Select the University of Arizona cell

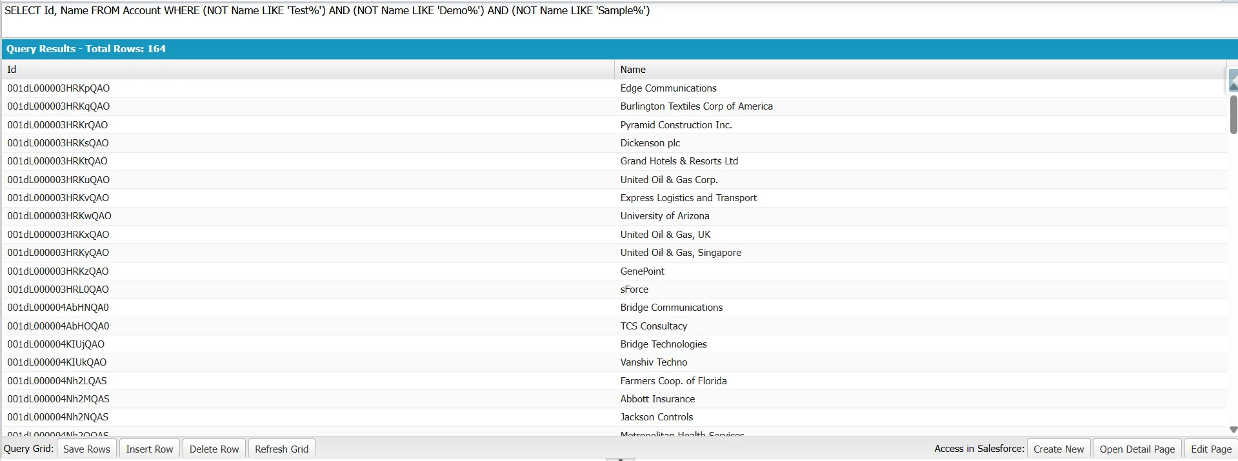tap(921, 216)
